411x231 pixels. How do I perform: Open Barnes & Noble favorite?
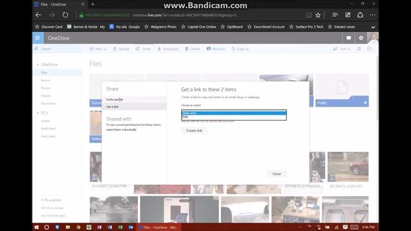point(85,27)
